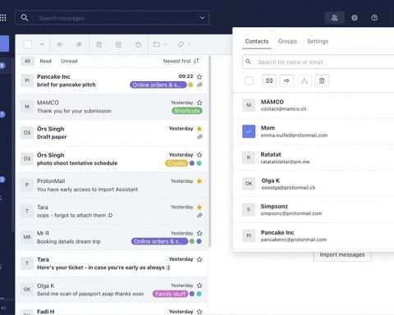Toggle select all contacts checkbox
The height and width of the screenshot is (315, 394).
pyautogui.click(x=249, y=80)
